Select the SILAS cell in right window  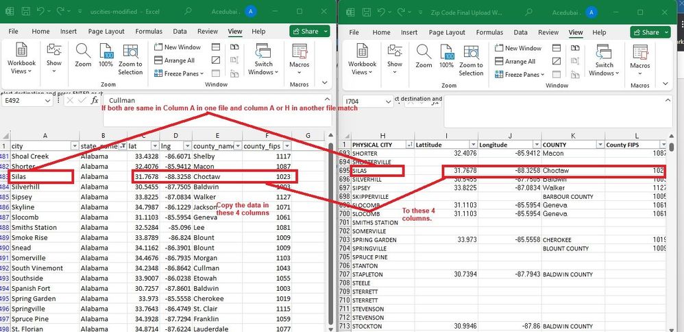382,171
